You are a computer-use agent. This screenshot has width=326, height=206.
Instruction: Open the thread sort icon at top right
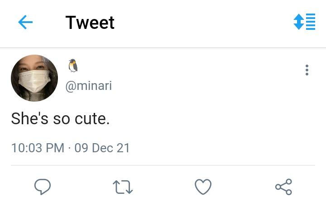(304, 22)
